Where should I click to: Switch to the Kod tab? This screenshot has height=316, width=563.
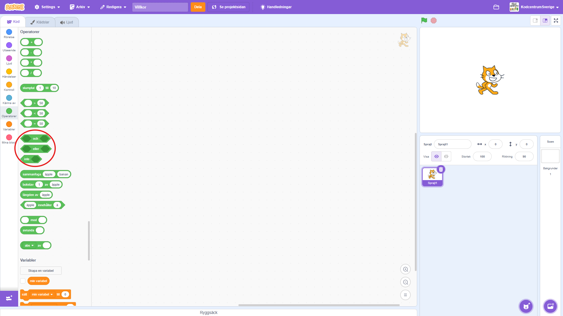(13, 22)
